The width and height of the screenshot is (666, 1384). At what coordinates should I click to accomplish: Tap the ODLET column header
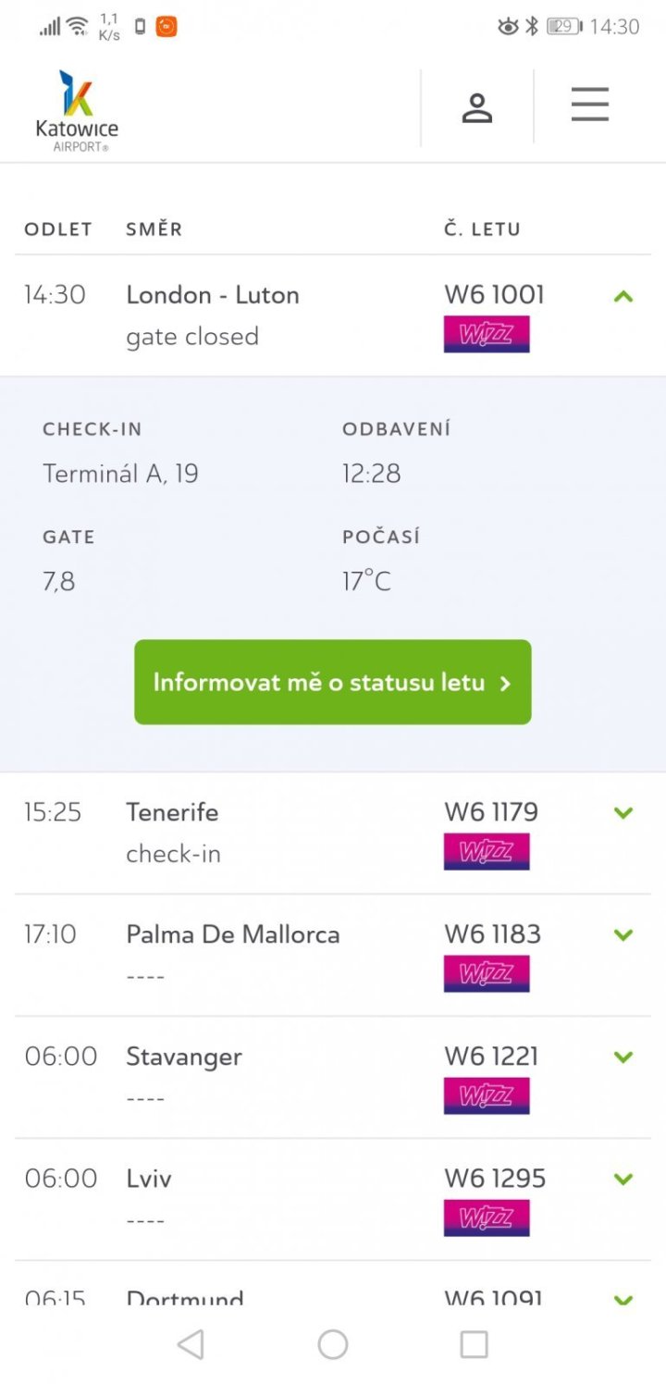click(58, 229)
